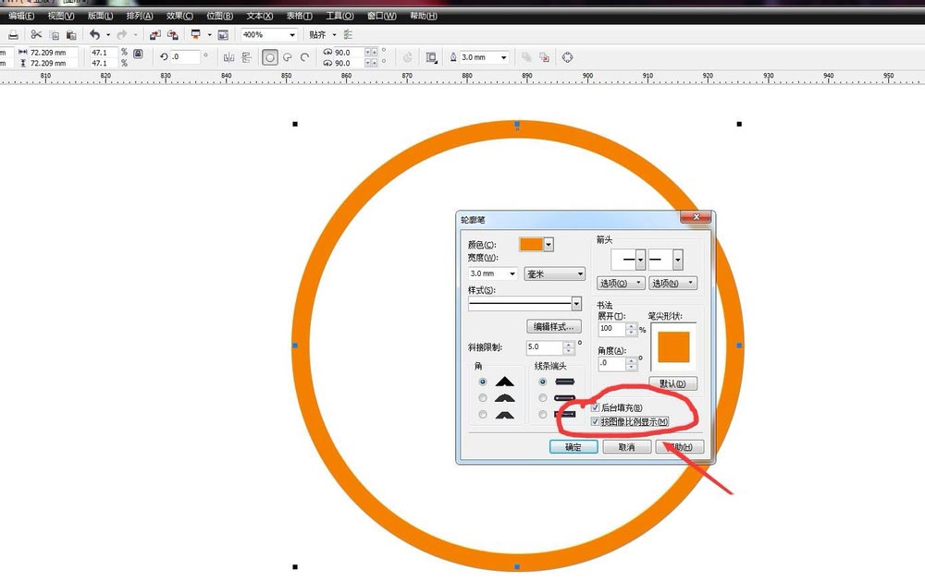Screen dimensions: 925x582
Task: Select the bevel corner radio button
Action: coord(483,415)
